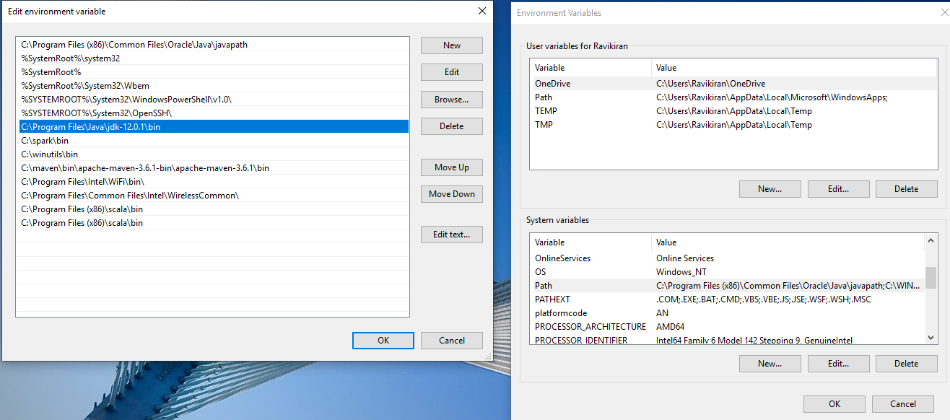Select the TEMP user variable row

[x=546, y=111]
